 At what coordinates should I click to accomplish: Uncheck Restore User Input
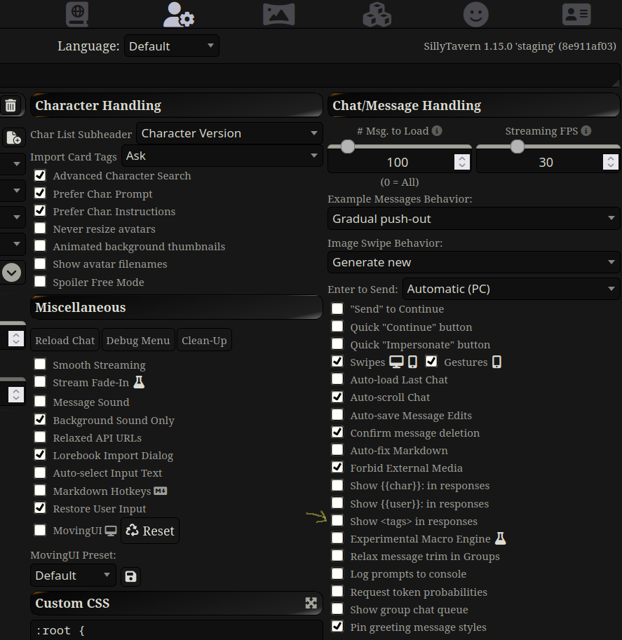40,508
